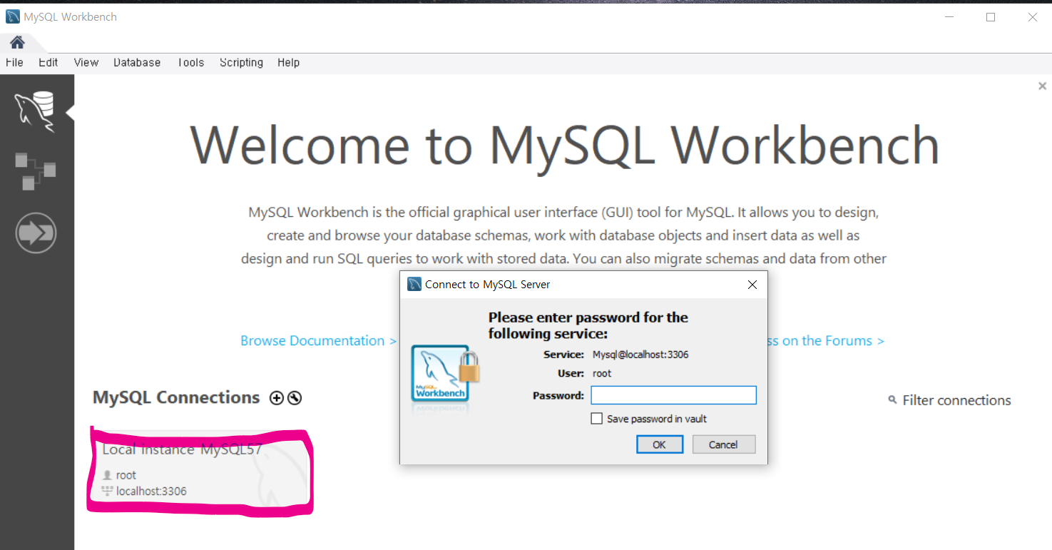Viewport: 1052px width, 550px height.
Task: Click the dialog title bar Workbench icon
Action: (x=414, y=284)
